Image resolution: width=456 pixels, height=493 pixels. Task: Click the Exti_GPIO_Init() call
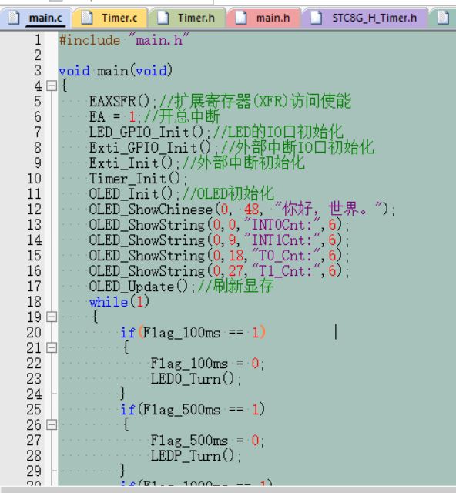pos(153,148)
